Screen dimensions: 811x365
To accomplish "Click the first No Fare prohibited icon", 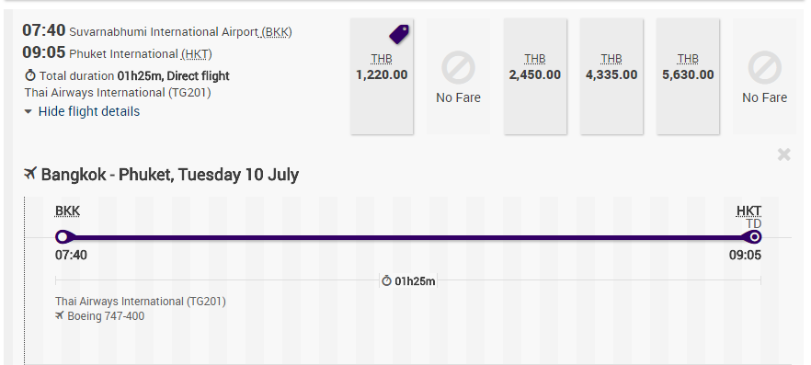I will pos(458,68).
